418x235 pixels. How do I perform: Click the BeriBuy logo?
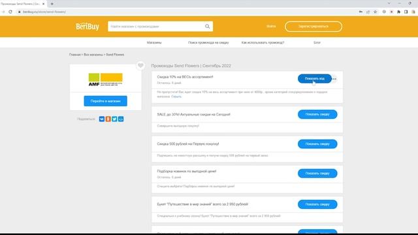(88, 26)
